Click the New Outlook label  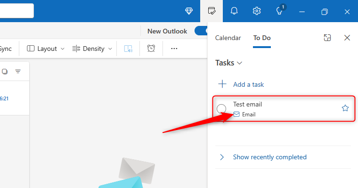click(x=167, y=31)
